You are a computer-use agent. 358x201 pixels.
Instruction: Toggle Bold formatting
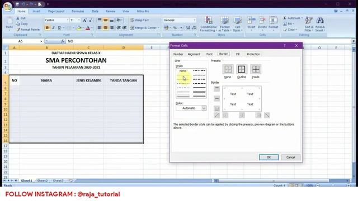click(x=47, y=28)
